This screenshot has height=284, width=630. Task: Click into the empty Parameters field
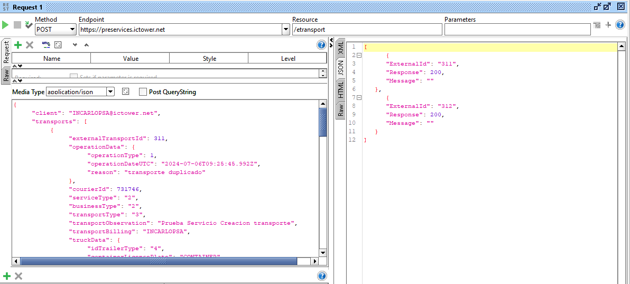point(517,30)
